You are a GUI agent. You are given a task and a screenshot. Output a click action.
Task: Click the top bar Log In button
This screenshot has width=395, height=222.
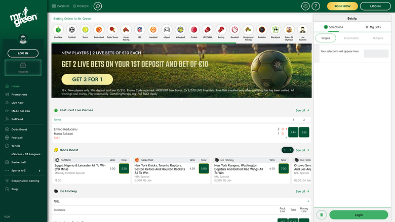point(375,6)
